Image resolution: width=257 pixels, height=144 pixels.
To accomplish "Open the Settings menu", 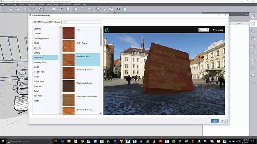I will 41,4.
